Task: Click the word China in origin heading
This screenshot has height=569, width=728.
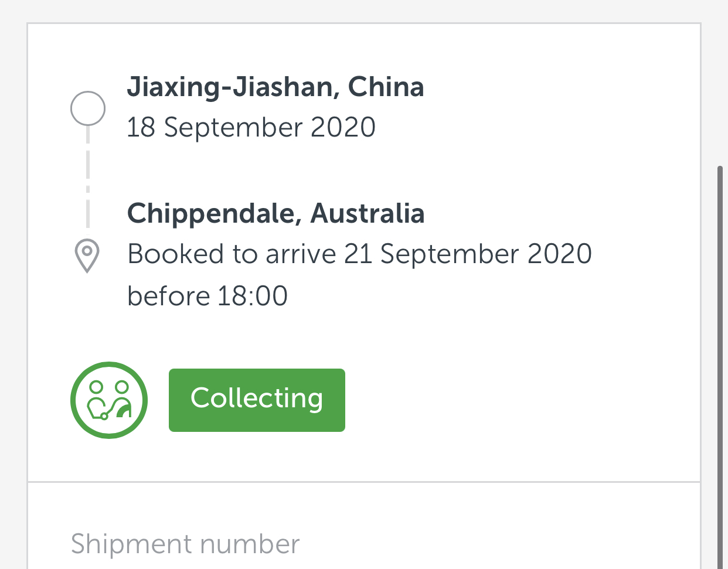Action: [x=386, y=87]
